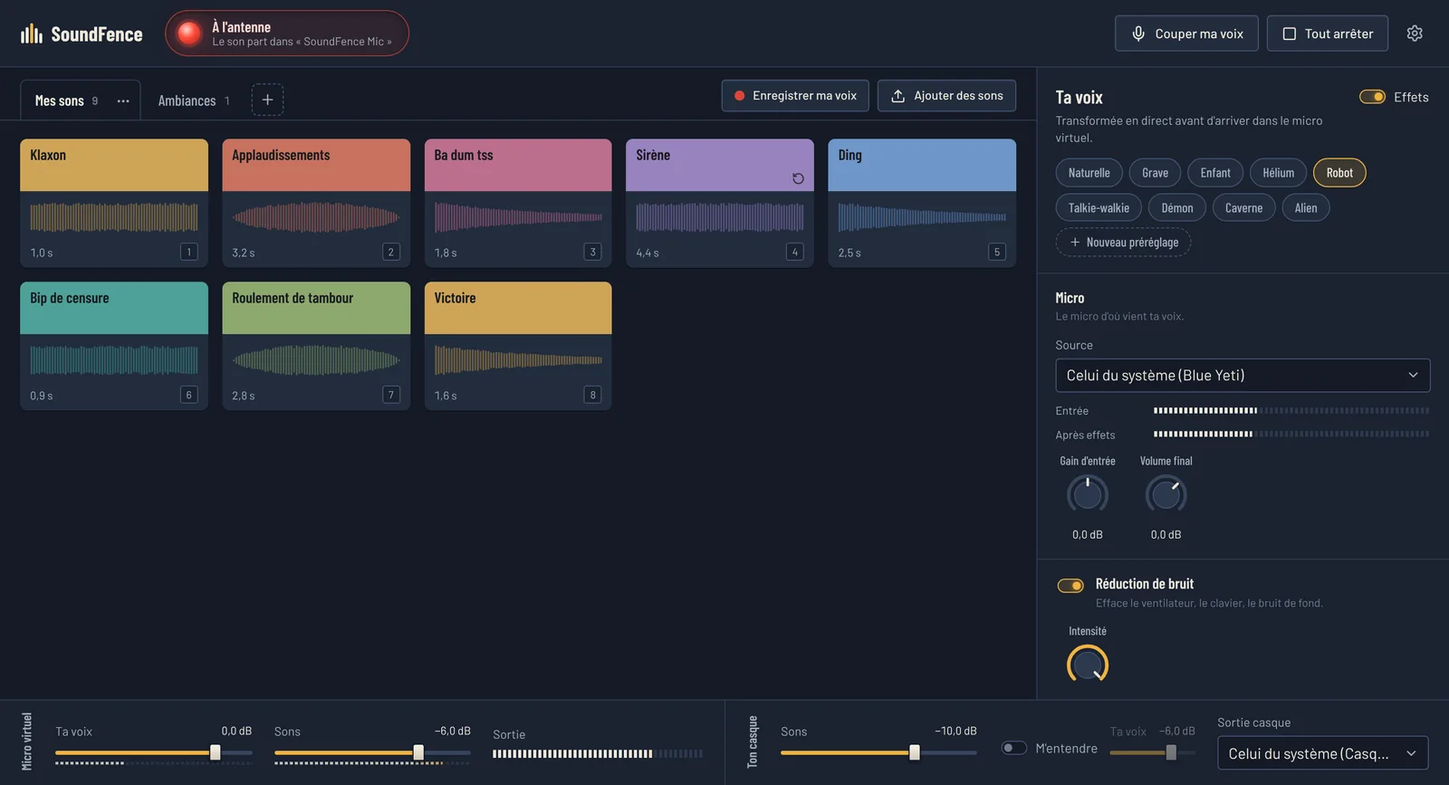Click hotkey badge 5 on Ding
1449x785 pixels.
(x=997, y=252)
